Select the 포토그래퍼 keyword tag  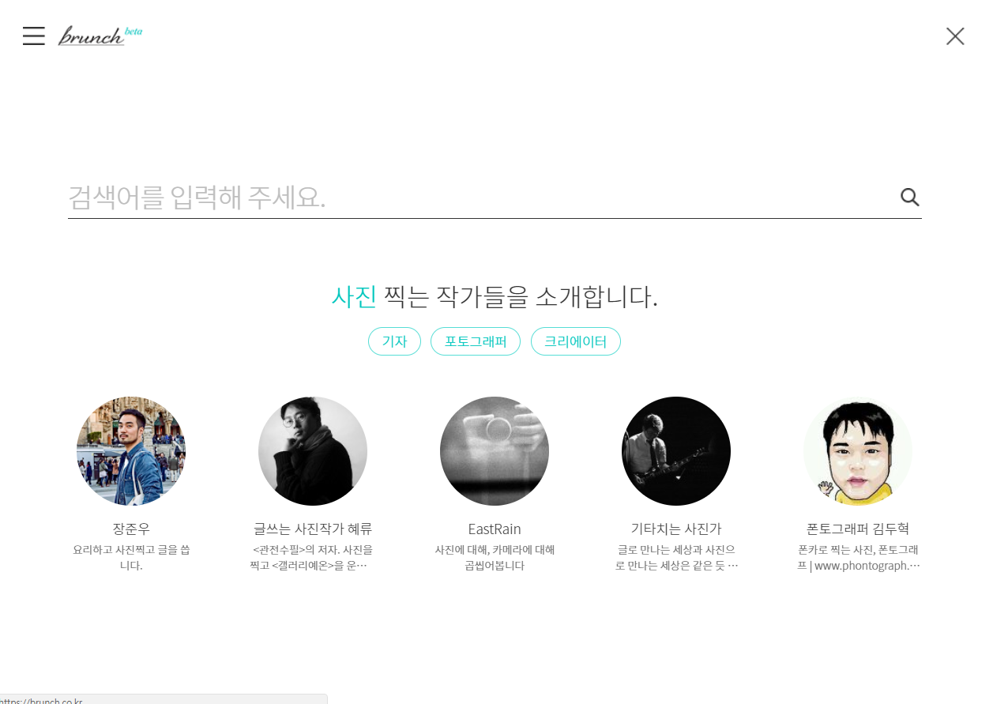476,341
